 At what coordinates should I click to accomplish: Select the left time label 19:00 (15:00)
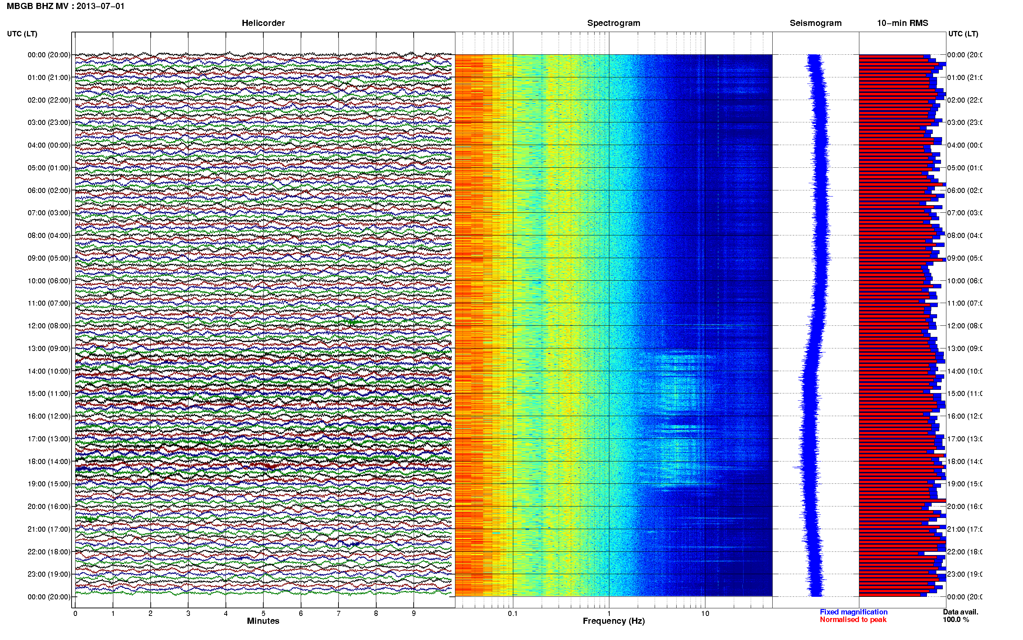(x=49, y=484)
